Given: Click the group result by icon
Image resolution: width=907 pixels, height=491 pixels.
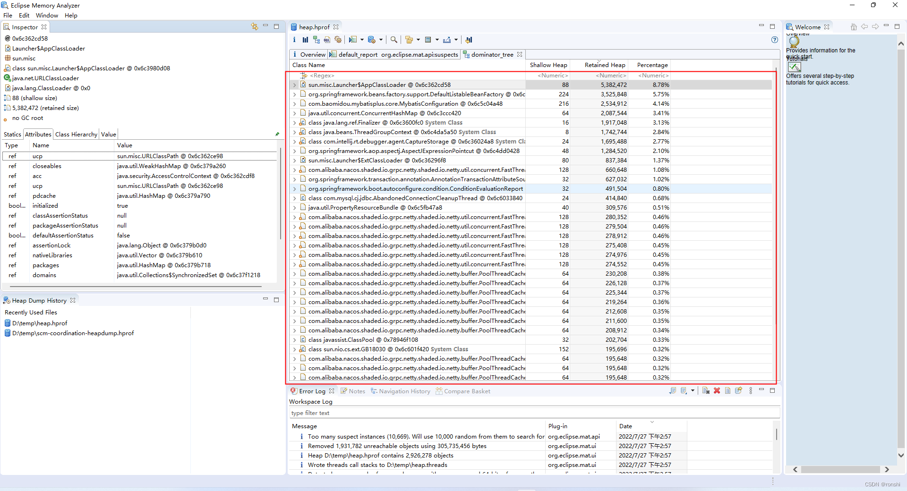Looking at the screenshot, I should tap(409, 40).
